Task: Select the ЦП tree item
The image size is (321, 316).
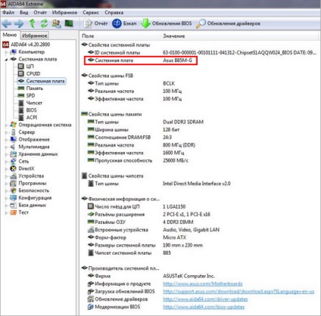Action: point(26,67)
